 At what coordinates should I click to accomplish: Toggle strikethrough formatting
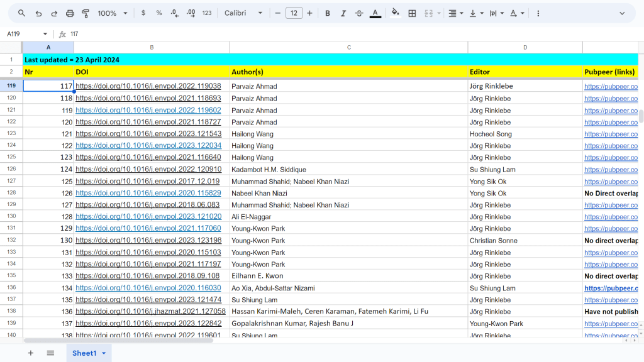point(359,13)
